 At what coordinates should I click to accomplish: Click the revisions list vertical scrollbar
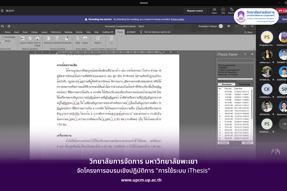252,104
